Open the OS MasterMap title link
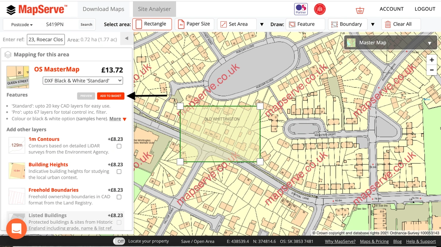 pos(57,69)
